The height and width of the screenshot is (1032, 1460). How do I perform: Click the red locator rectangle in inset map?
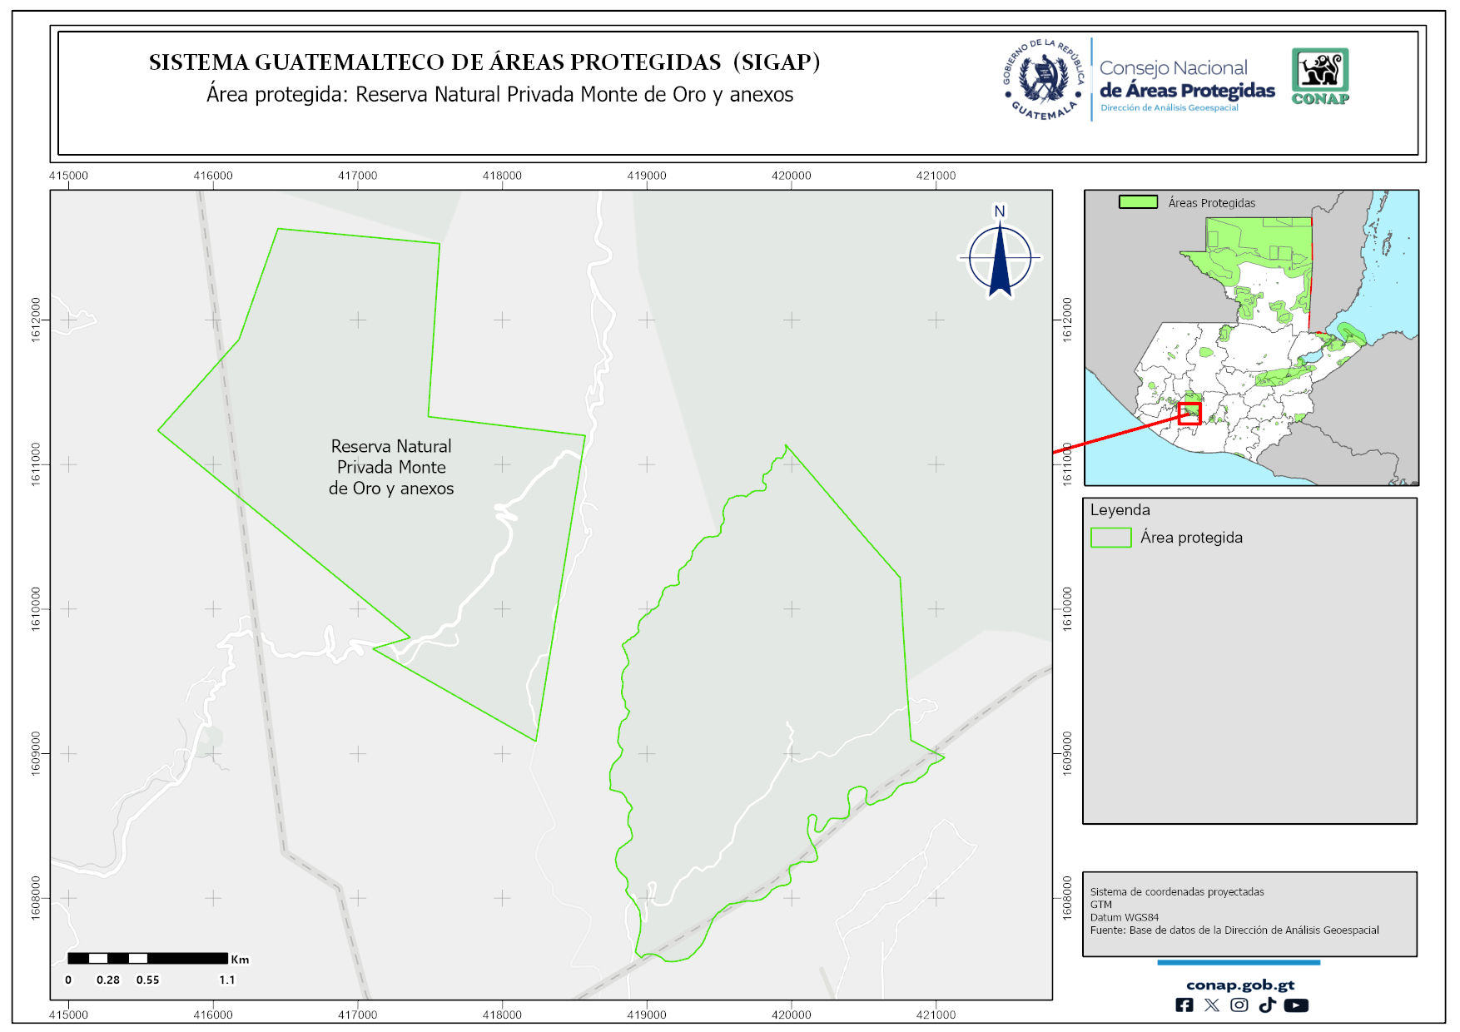coord(1189,413)
